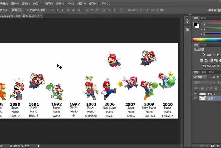Switch to the 样式 Styles panel tab
The image size is (221, 148).
click(x=204, y=45)
